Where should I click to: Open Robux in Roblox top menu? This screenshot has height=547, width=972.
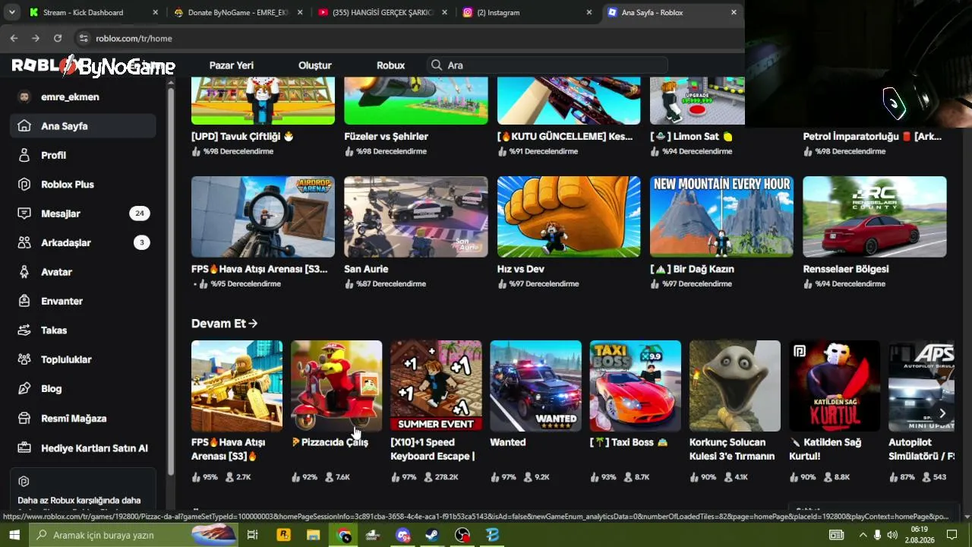coord(391,65)
